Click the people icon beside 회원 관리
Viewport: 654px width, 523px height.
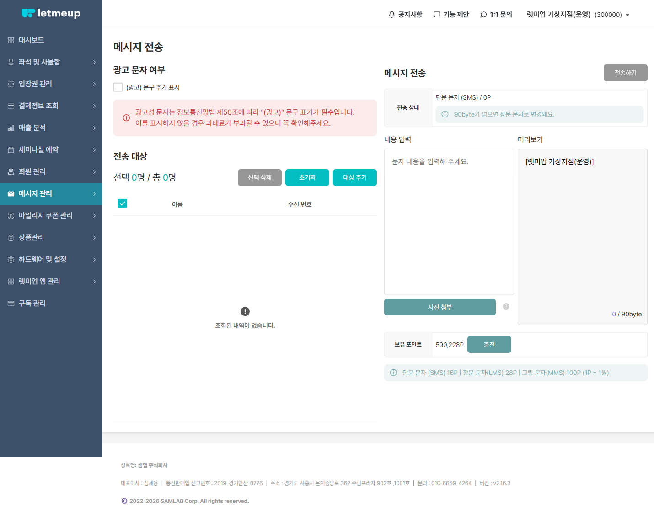[11, 172]
